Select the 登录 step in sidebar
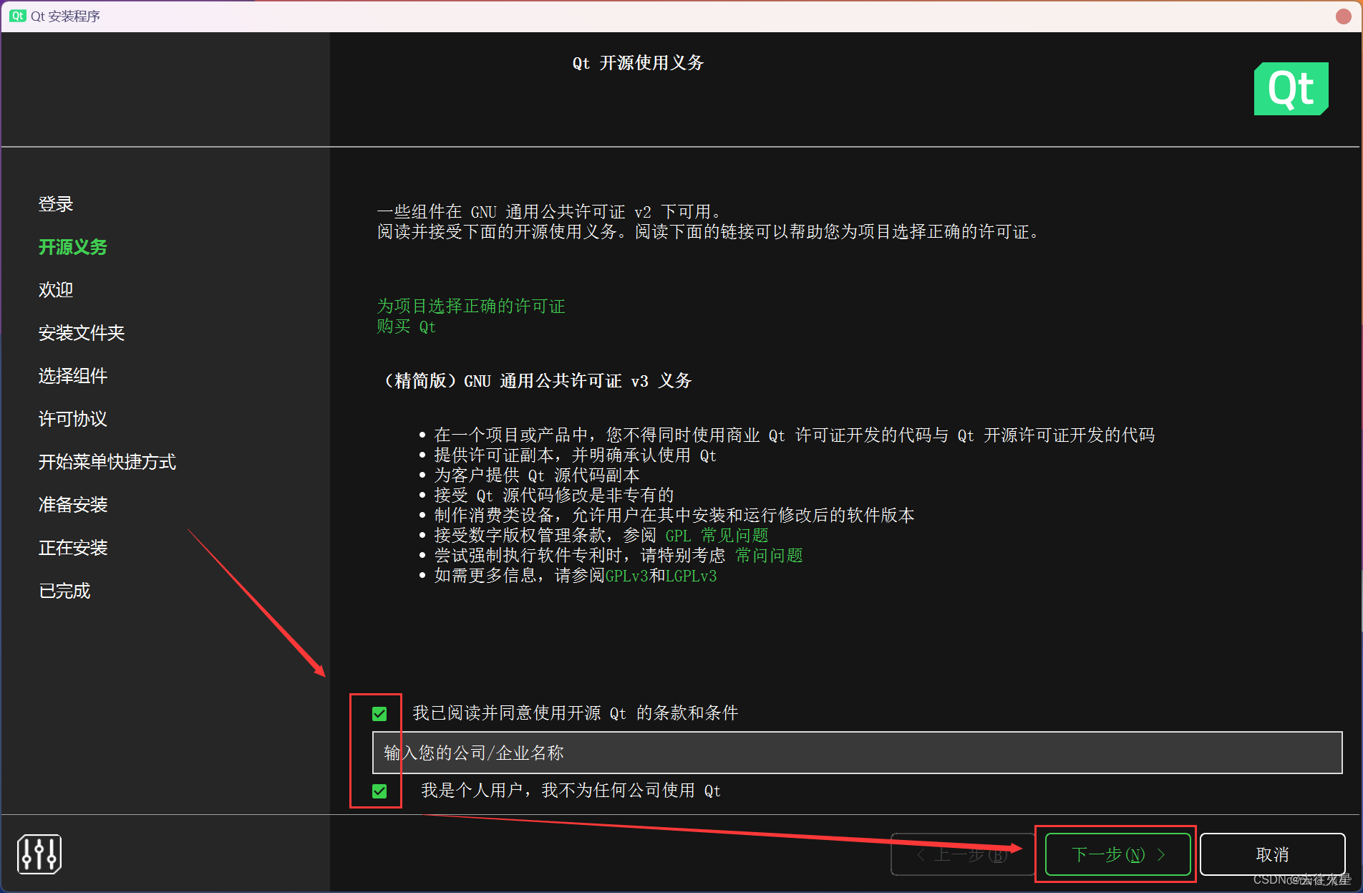This screenshot has width=1363, height=893. click(56, 204)
